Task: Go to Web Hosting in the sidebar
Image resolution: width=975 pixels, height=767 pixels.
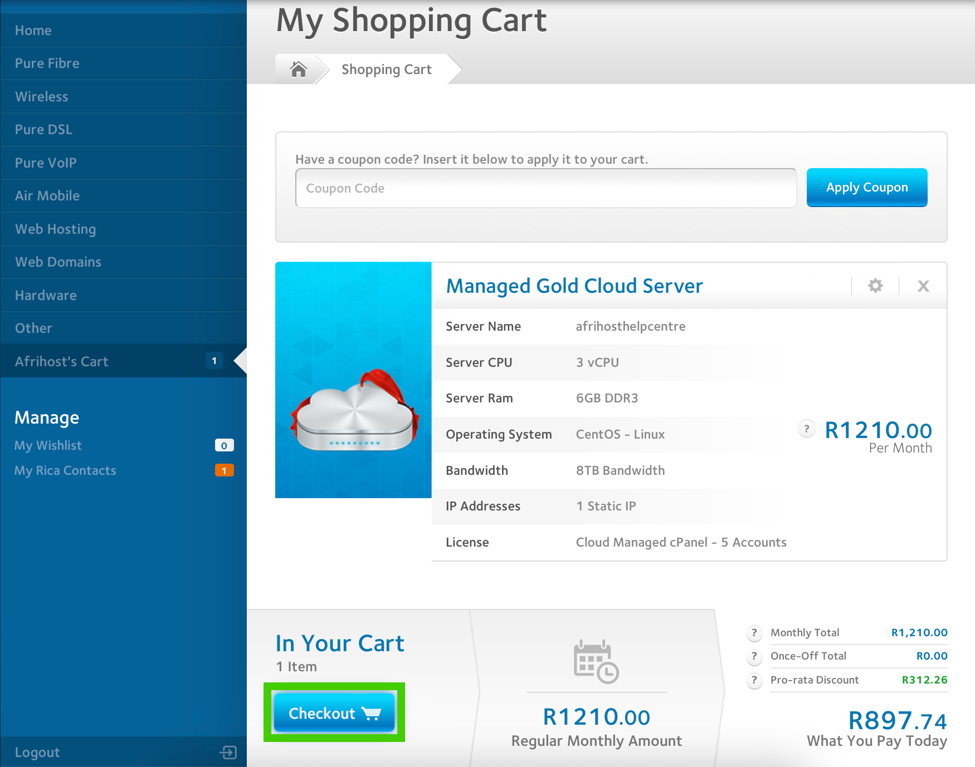Action: tap(56, 229)
